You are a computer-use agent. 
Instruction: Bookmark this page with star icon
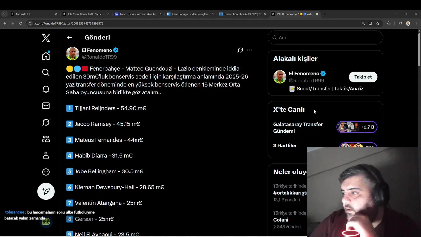378,23
